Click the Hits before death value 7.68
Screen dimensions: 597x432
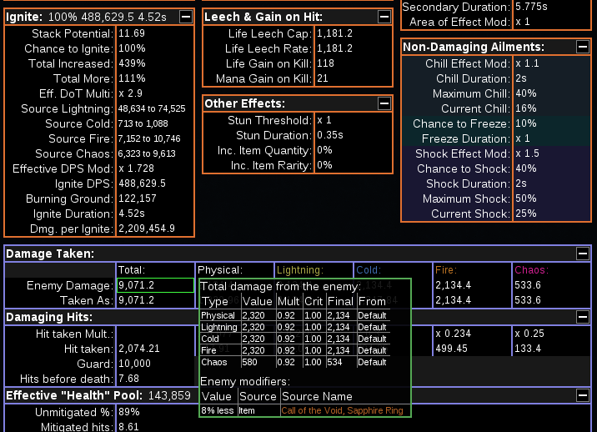click(x=128, y=379)
